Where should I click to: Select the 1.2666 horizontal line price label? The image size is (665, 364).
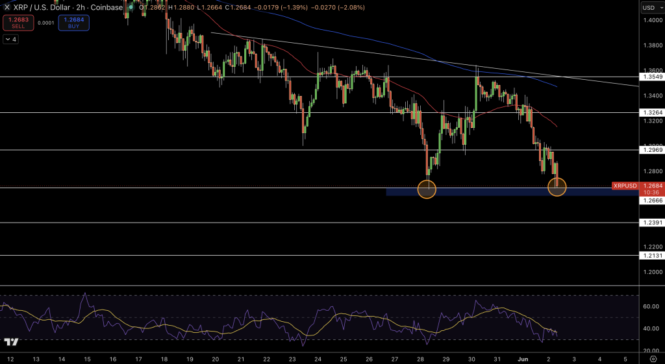(651, 200)
